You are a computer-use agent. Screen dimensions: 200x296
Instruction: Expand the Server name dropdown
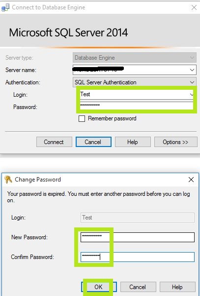(x=192, y=70)
